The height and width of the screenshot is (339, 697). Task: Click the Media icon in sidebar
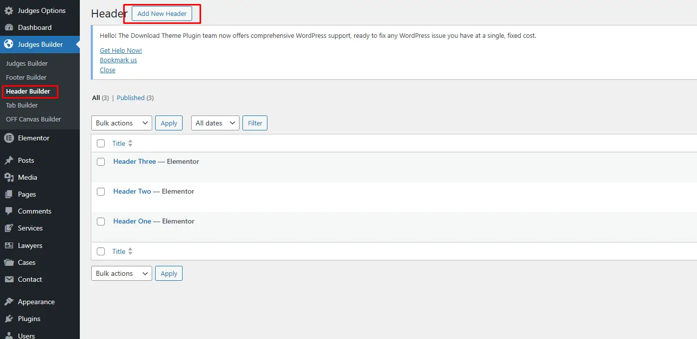click(x=8, y=177)
